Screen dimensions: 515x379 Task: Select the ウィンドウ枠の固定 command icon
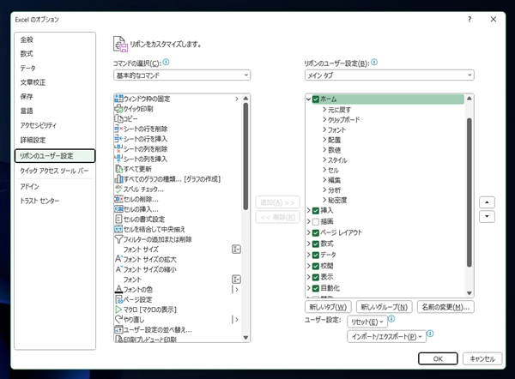(x=118, y=98)
